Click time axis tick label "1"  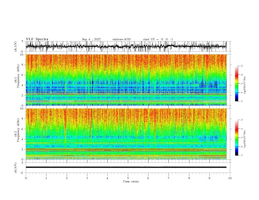(x=46, y=178)
